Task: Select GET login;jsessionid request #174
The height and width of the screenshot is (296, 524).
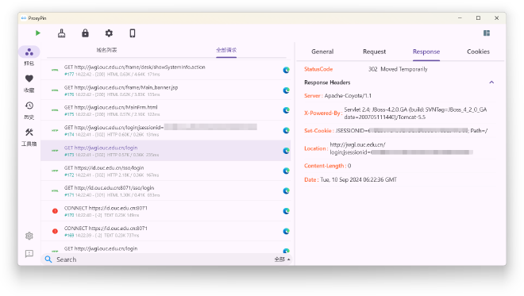Action: point(166,130)
